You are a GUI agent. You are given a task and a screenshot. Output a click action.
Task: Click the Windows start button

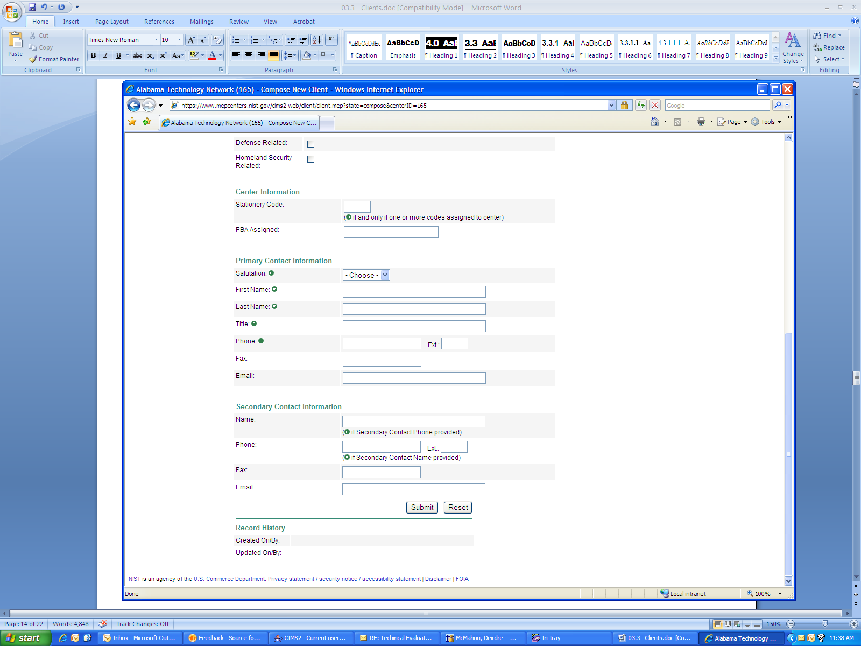25,638
